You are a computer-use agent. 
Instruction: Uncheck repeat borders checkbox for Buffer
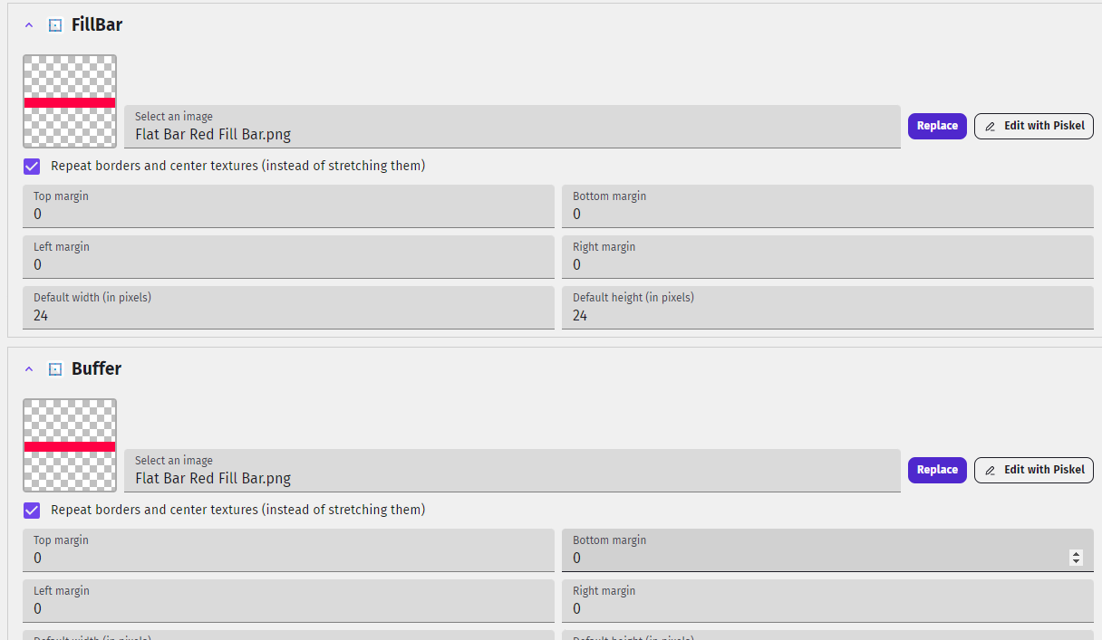(x=32, y=511)
